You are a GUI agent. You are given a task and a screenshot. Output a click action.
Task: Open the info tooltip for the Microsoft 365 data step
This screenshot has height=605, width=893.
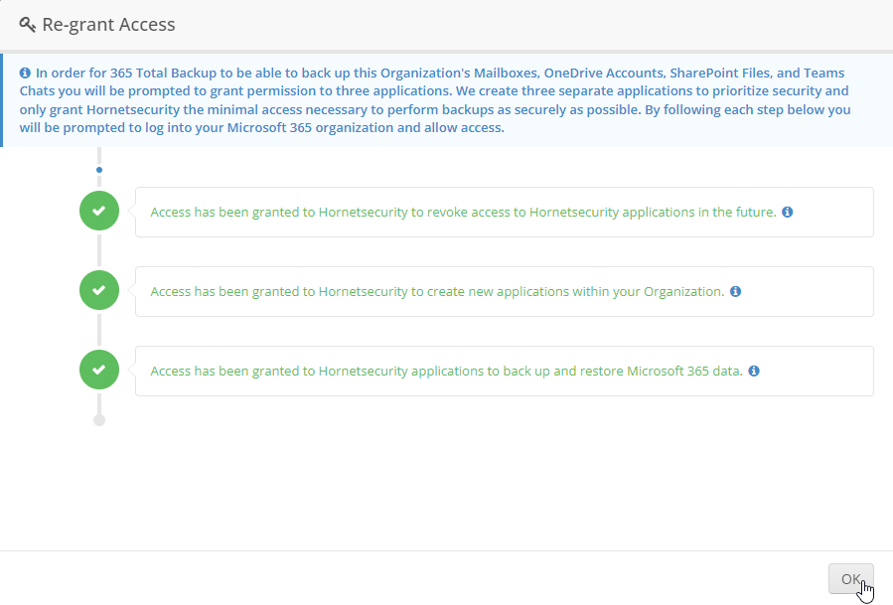[x=753, y=371]
